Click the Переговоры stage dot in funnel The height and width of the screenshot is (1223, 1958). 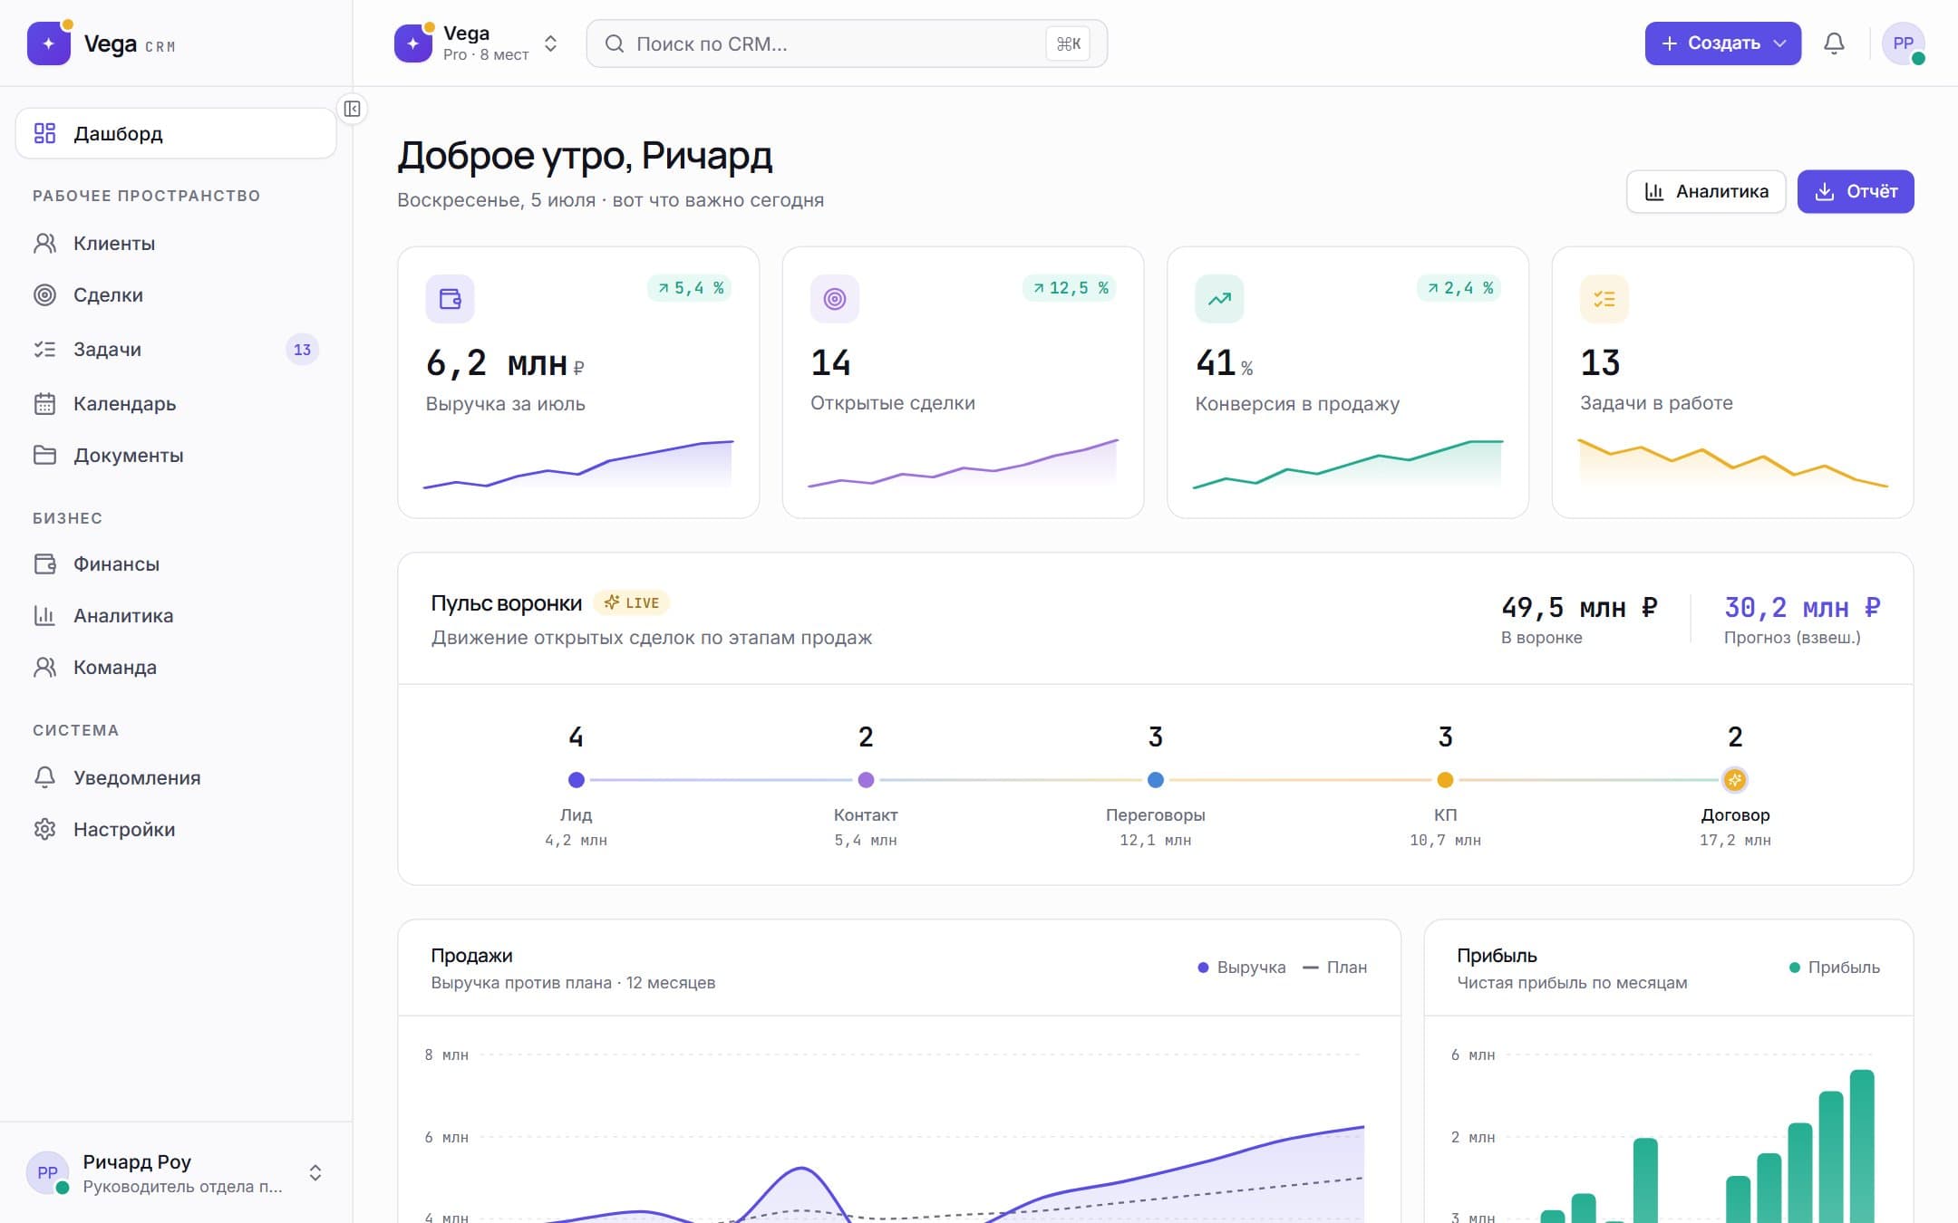tap(1155, 779)
